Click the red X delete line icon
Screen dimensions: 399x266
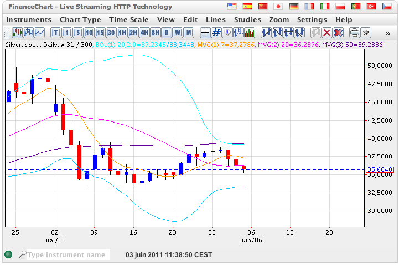[327, 33]
